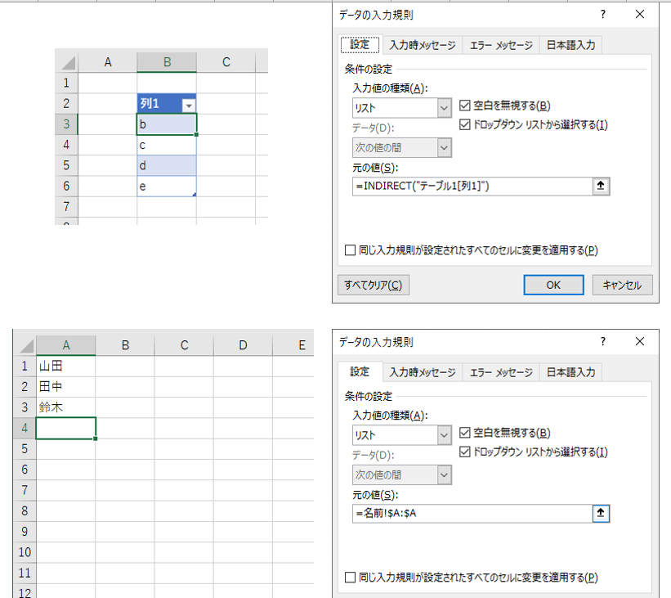Switch to 日本語入力 tab in upper dialog
The image size is (671, 598).
[x=570, y=45]
